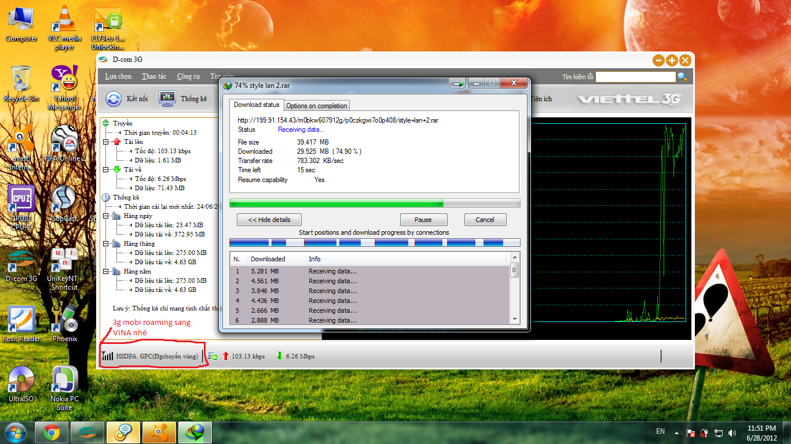Viewport: 791px width, 444px height.
Task: Open Nokia PC Suite desktop shortcut
Action: coord(64,380)
